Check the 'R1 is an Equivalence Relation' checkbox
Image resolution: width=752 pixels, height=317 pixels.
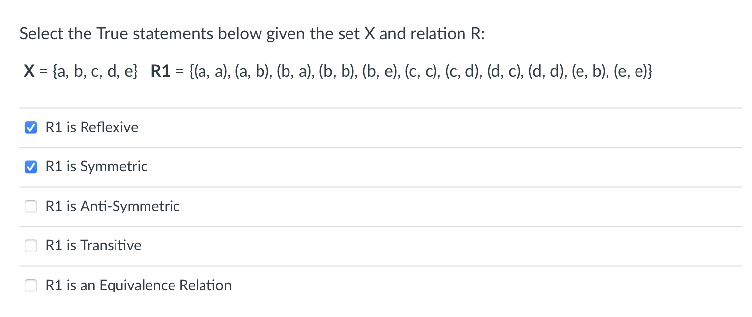[x=30, y=285]
